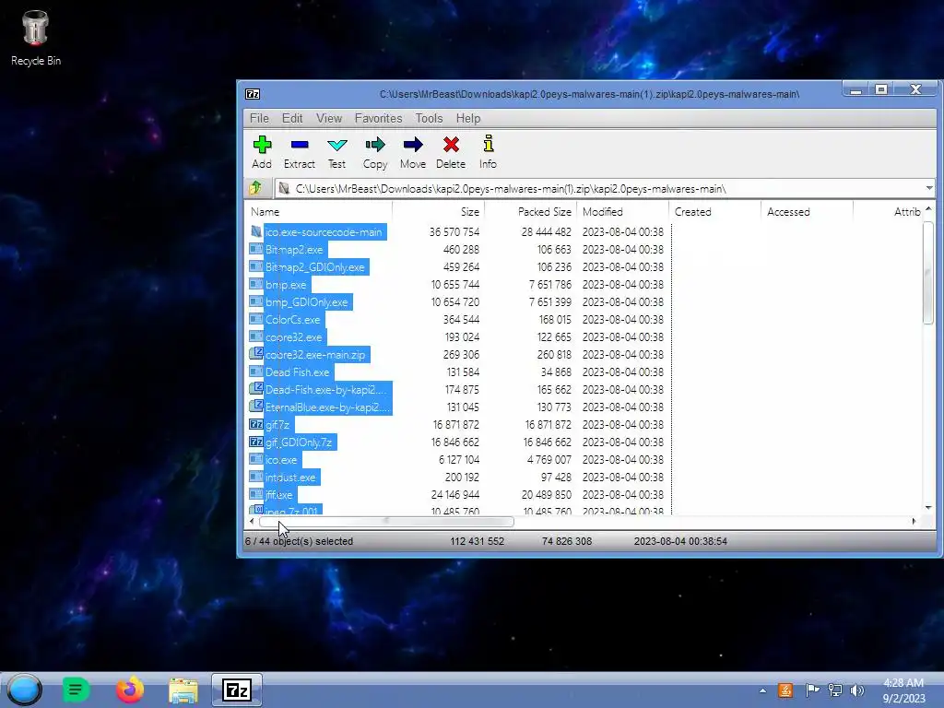Click 7z icon next to gif.7z
The width and height of the screenshot is (944, 708).
tap(256, 424)
